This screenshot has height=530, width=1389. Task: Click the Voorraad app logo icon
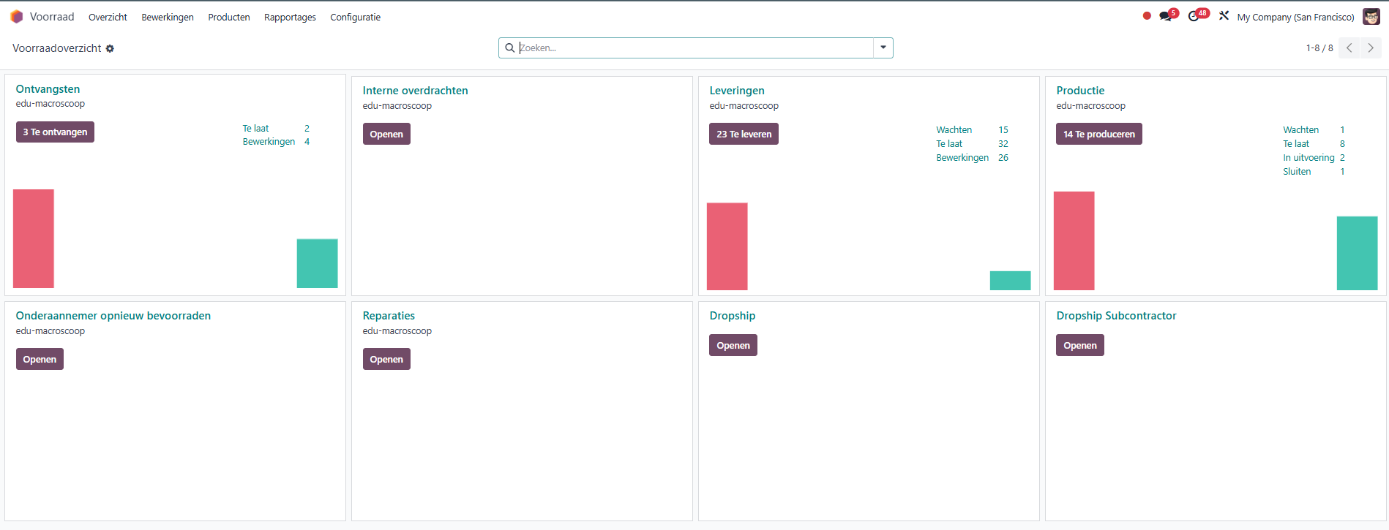click(x=16, y=17)
